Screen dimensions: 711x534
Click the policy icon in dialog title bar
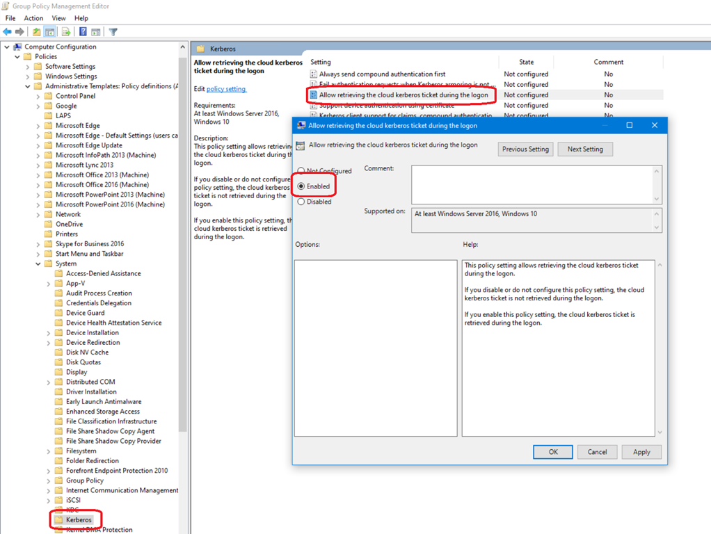(301, 126)
